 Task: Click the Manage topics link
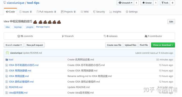pyautogui.click(x=43, y=27)
